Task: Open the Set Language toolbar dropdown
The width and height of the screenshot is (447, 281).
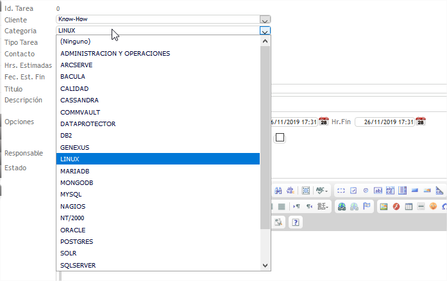Action: coord(323,207)
